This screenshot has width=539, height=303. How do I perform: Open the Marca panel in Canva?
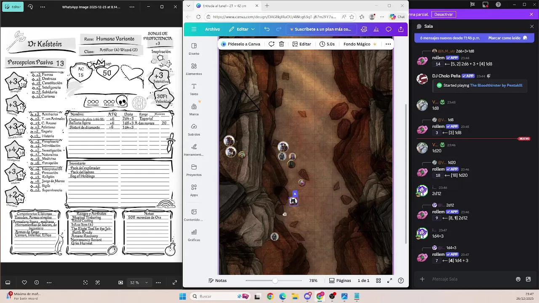(194, 109)
